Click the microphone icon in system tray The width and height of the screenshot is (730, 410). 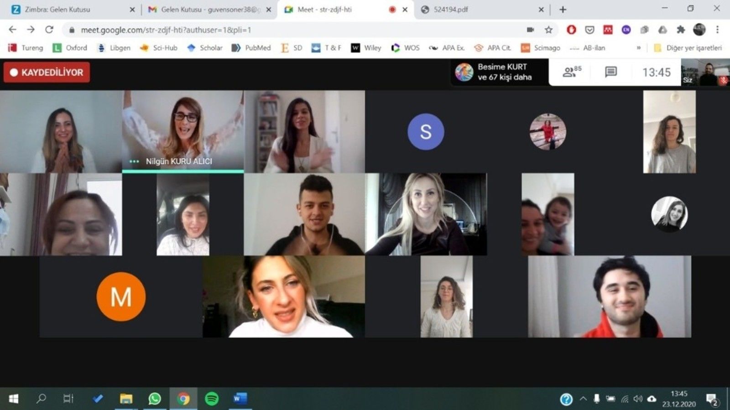tap(596, 399)
